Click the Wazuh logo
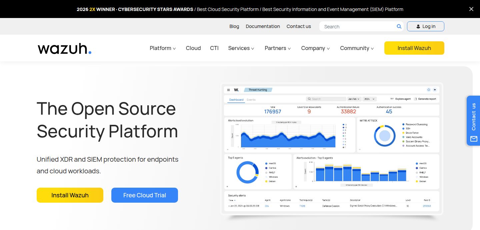 click(x=64, y=48)
